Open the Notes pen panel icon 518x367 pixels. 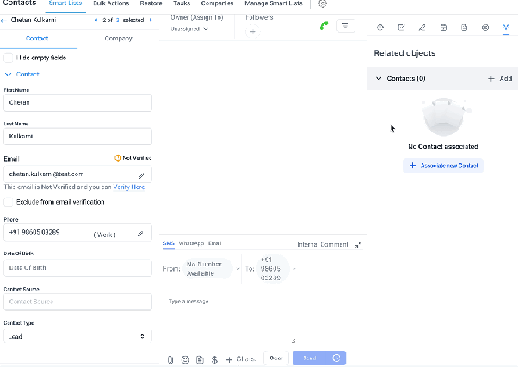(x=422, y=28)
